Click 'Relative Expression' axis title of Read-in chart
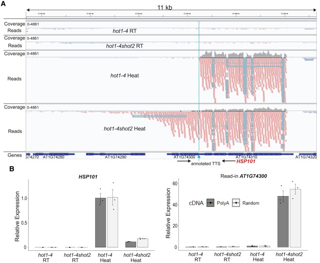 [168, 213]
